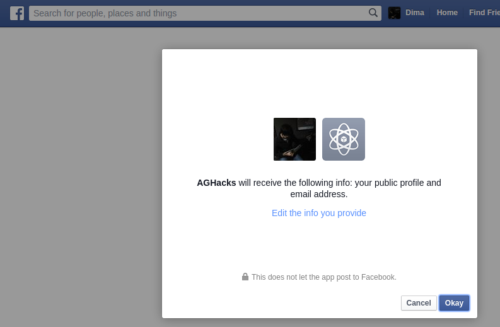Click Edit the info you provide
Screen dimensions: 500x327
pyautogui.click(x=319, y=213)
